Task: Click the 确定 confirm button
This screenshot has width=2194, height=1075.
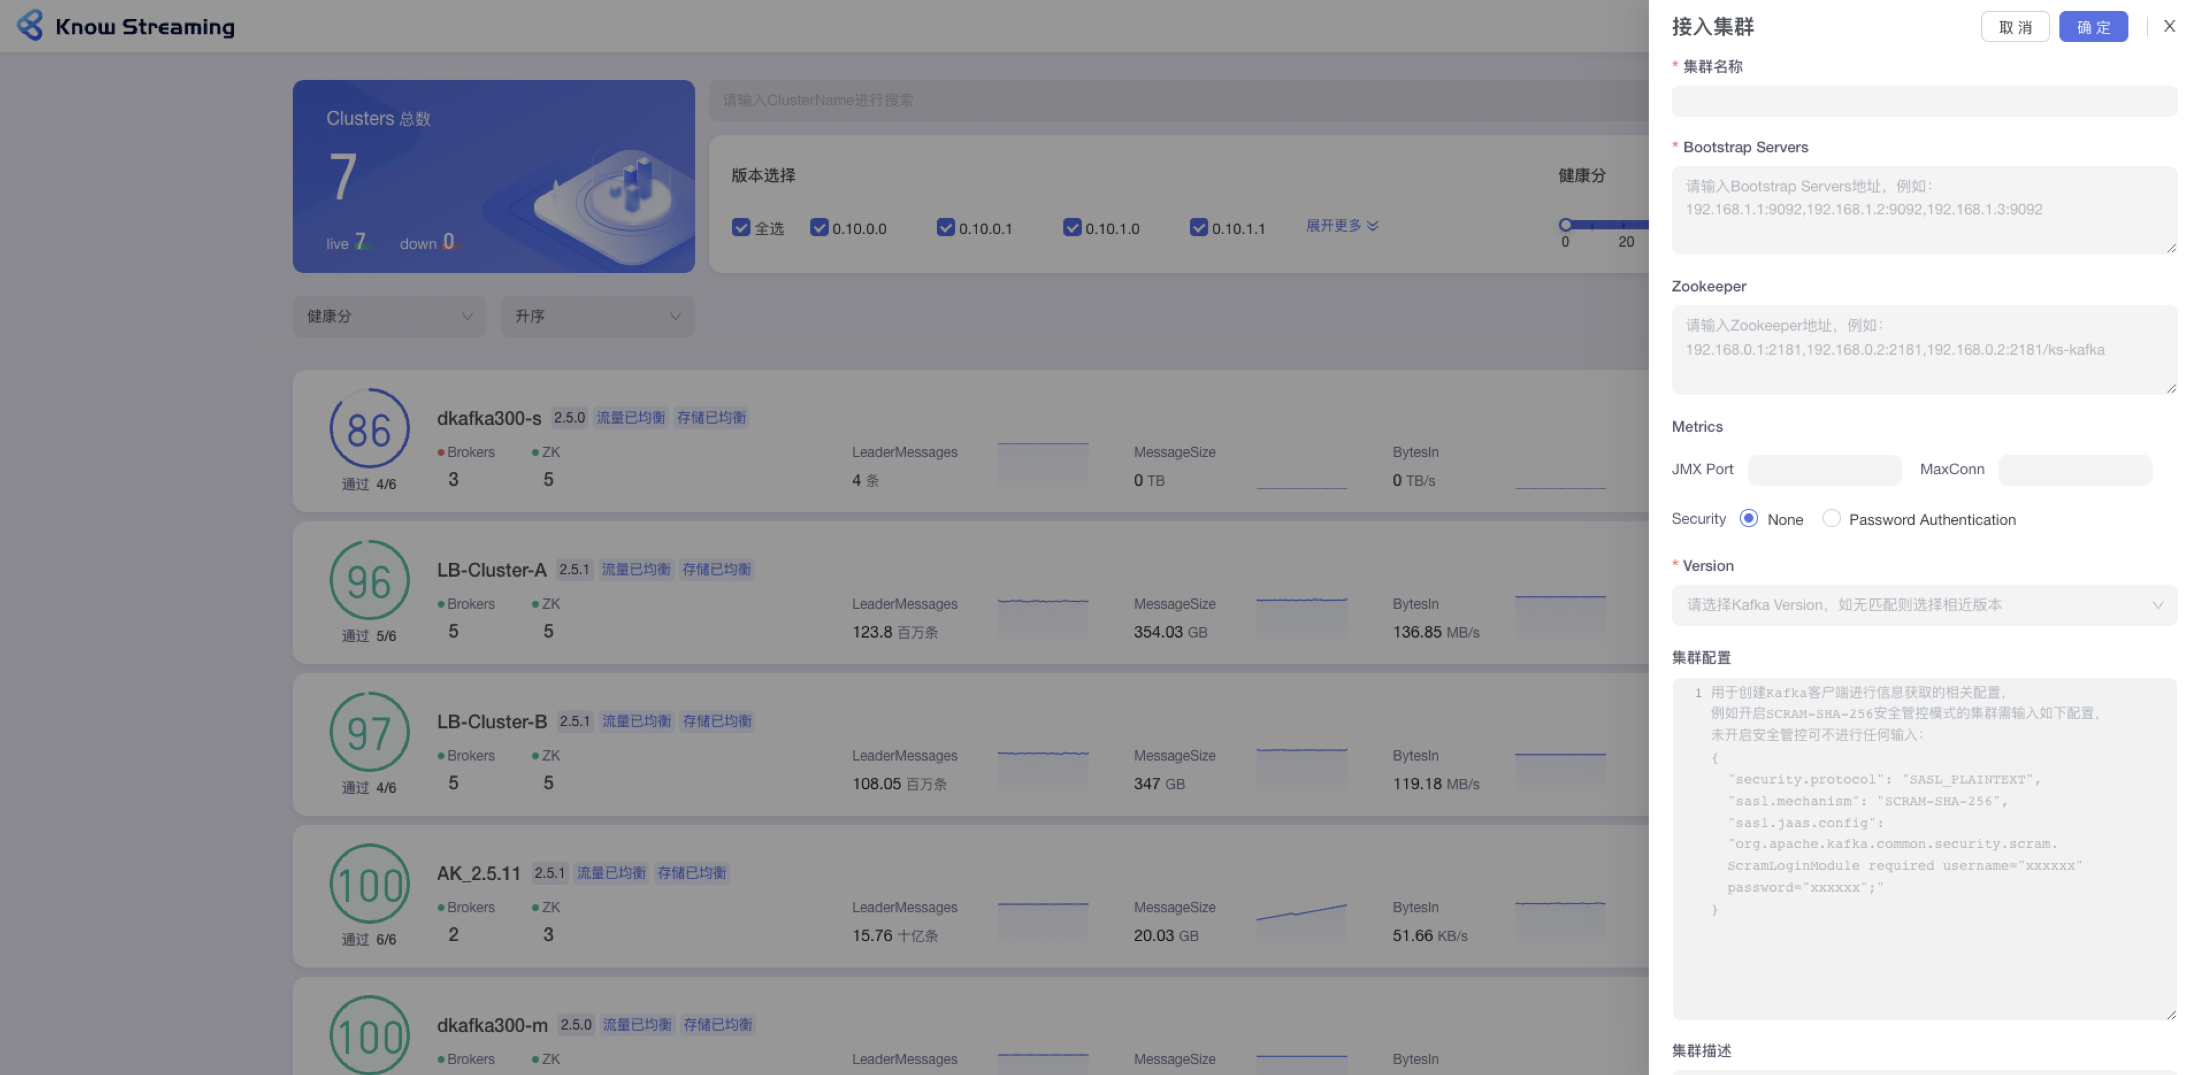Action: tap(2093, 27)
